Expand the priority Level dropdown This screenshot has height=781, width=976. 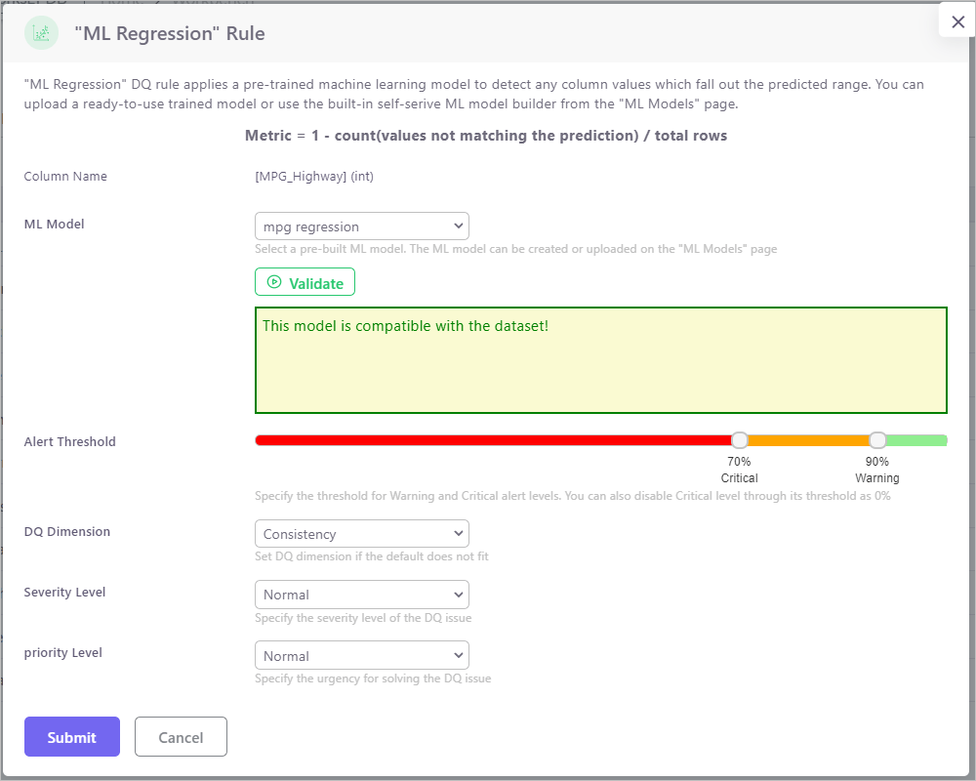pyautogui.click(x=361, y=655)
